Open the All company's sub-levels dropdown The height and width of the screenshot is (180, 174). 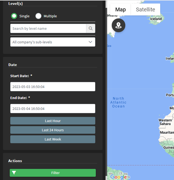click(x=53, y=42)
